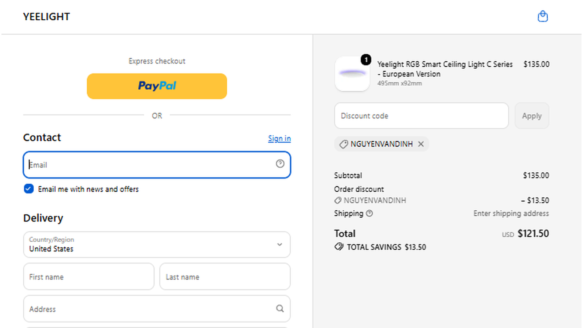This screenshot has height=328, width=583.
Task: Click the Subtotal $135.00 value
Action: coord(536,175)
